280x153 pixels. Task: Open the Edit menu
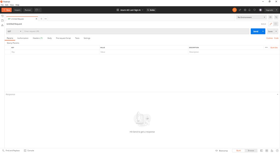point(7,5)
